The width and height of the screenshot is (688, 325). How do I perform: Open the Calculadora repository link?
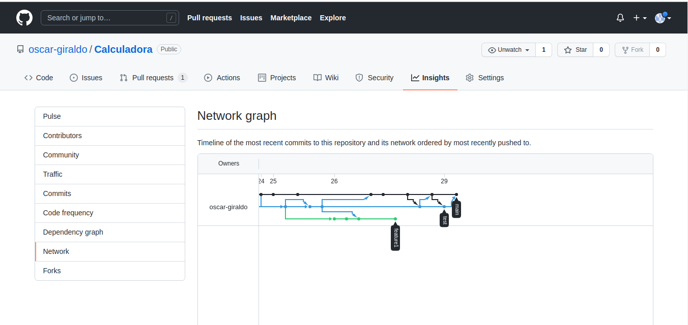click(x=123, y=49)
